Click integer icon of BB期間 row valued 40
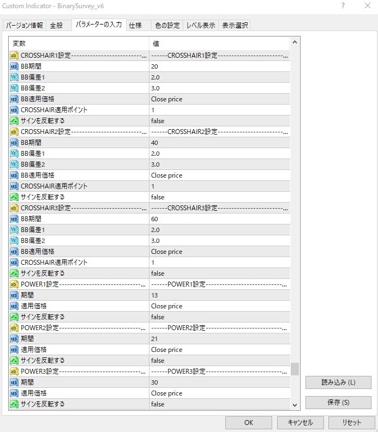378x432 pixels. tap(14, 143)
